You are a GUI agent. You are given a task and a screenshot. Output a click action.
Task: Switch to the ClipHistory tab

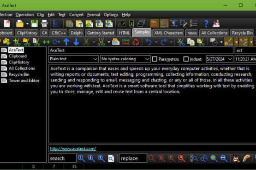click(27, 33)
